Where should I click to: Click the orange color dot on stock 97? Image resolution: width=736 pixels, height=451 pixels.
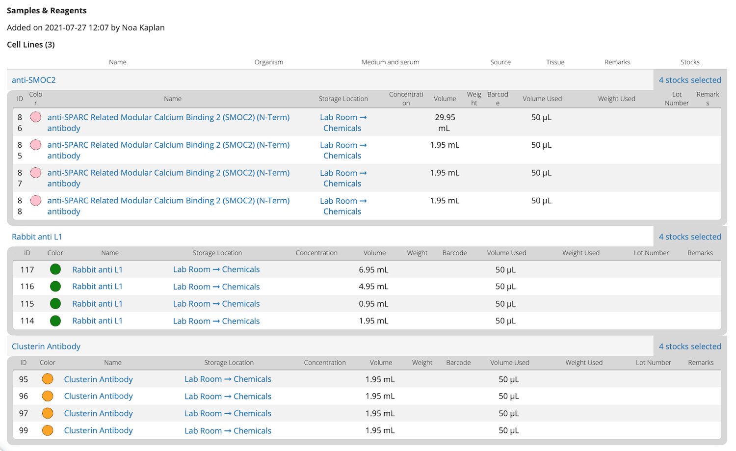click(x=48, y=413)
